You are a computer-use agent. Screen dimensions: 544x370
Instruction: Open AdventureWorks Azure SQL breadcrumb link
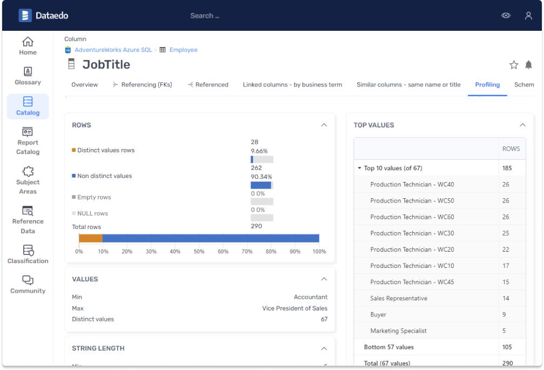pyautogui.click(x=113, y=50)
